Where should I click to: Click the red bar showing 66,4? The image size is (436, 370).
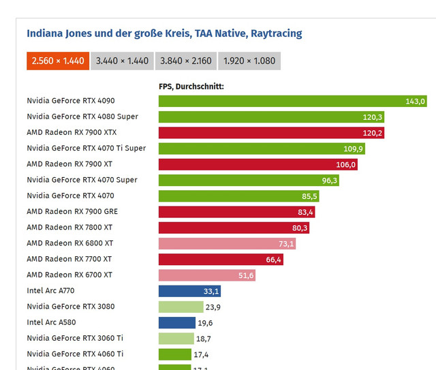(221, 260)
